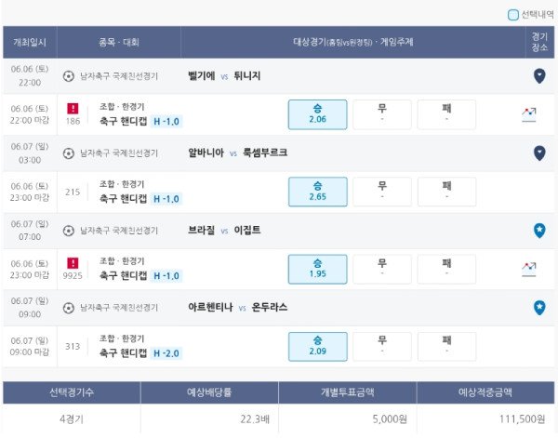Click red alert icon above game 186

(x=73, y=109)
